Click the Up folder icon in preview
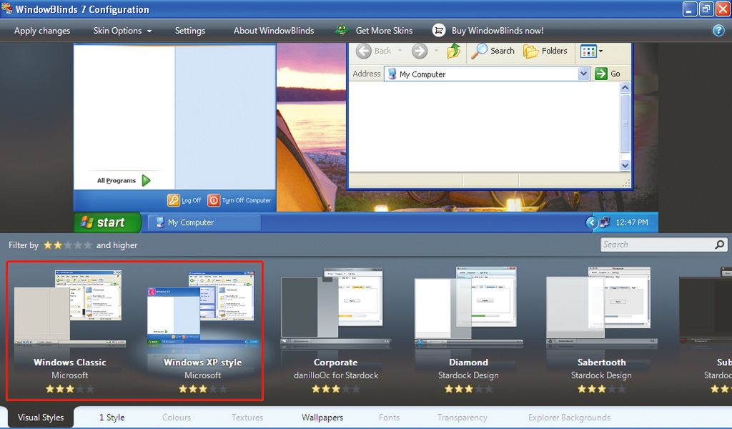The height and width of the screenshot is (429, 732). pos(454,51)
